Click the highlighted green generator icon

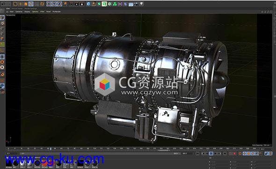[x=104, y=4]
